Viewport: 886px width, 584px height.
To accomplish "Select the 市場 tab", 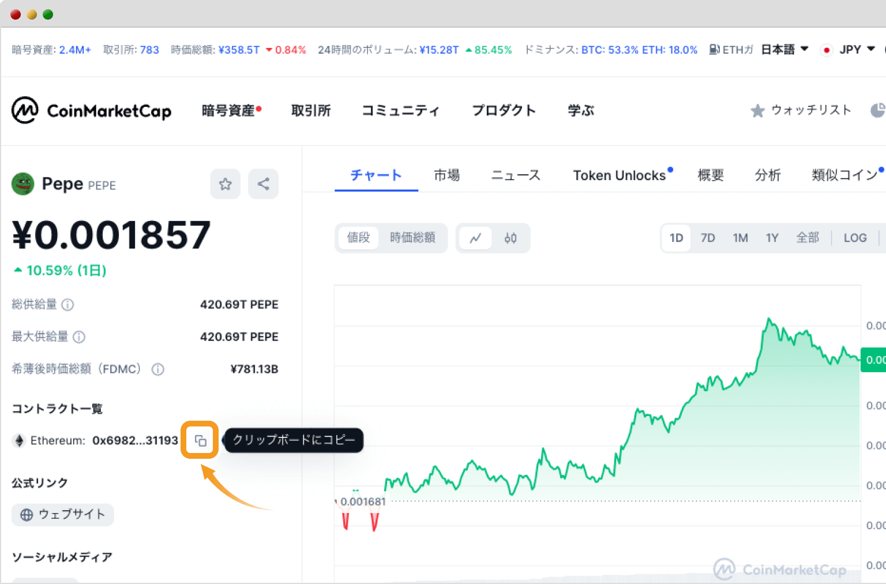I will tap(447, 175).
